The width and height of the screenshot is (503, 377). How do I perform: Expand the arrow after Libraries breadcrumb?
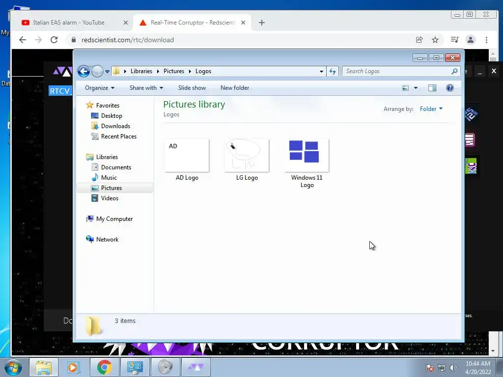158,71
